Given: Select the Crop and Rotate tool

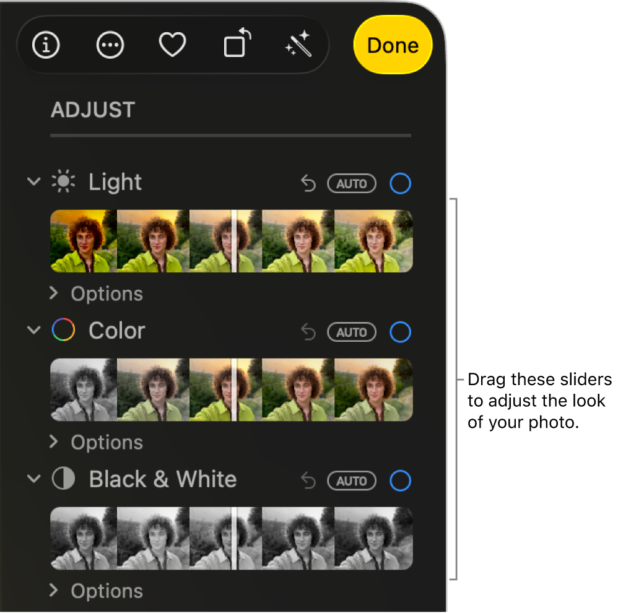Looking at the screenshot, I should coord(235,45).
